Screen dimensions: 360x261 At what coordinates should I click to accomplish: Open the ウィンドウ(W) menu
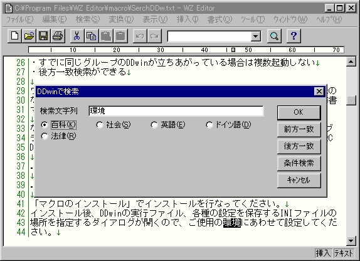point(290,19)
